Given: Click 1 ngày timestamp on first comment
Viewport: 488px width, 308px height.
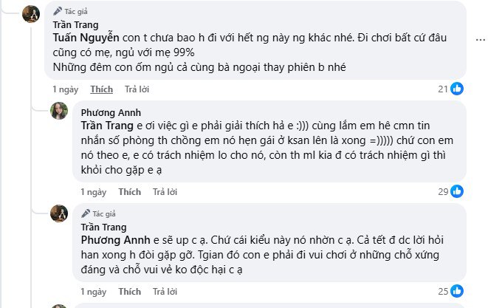Looking at the screenshot, I should [64, 89].
